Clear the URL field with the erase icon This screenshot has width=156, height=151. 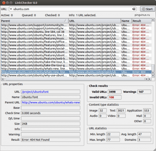134,9
